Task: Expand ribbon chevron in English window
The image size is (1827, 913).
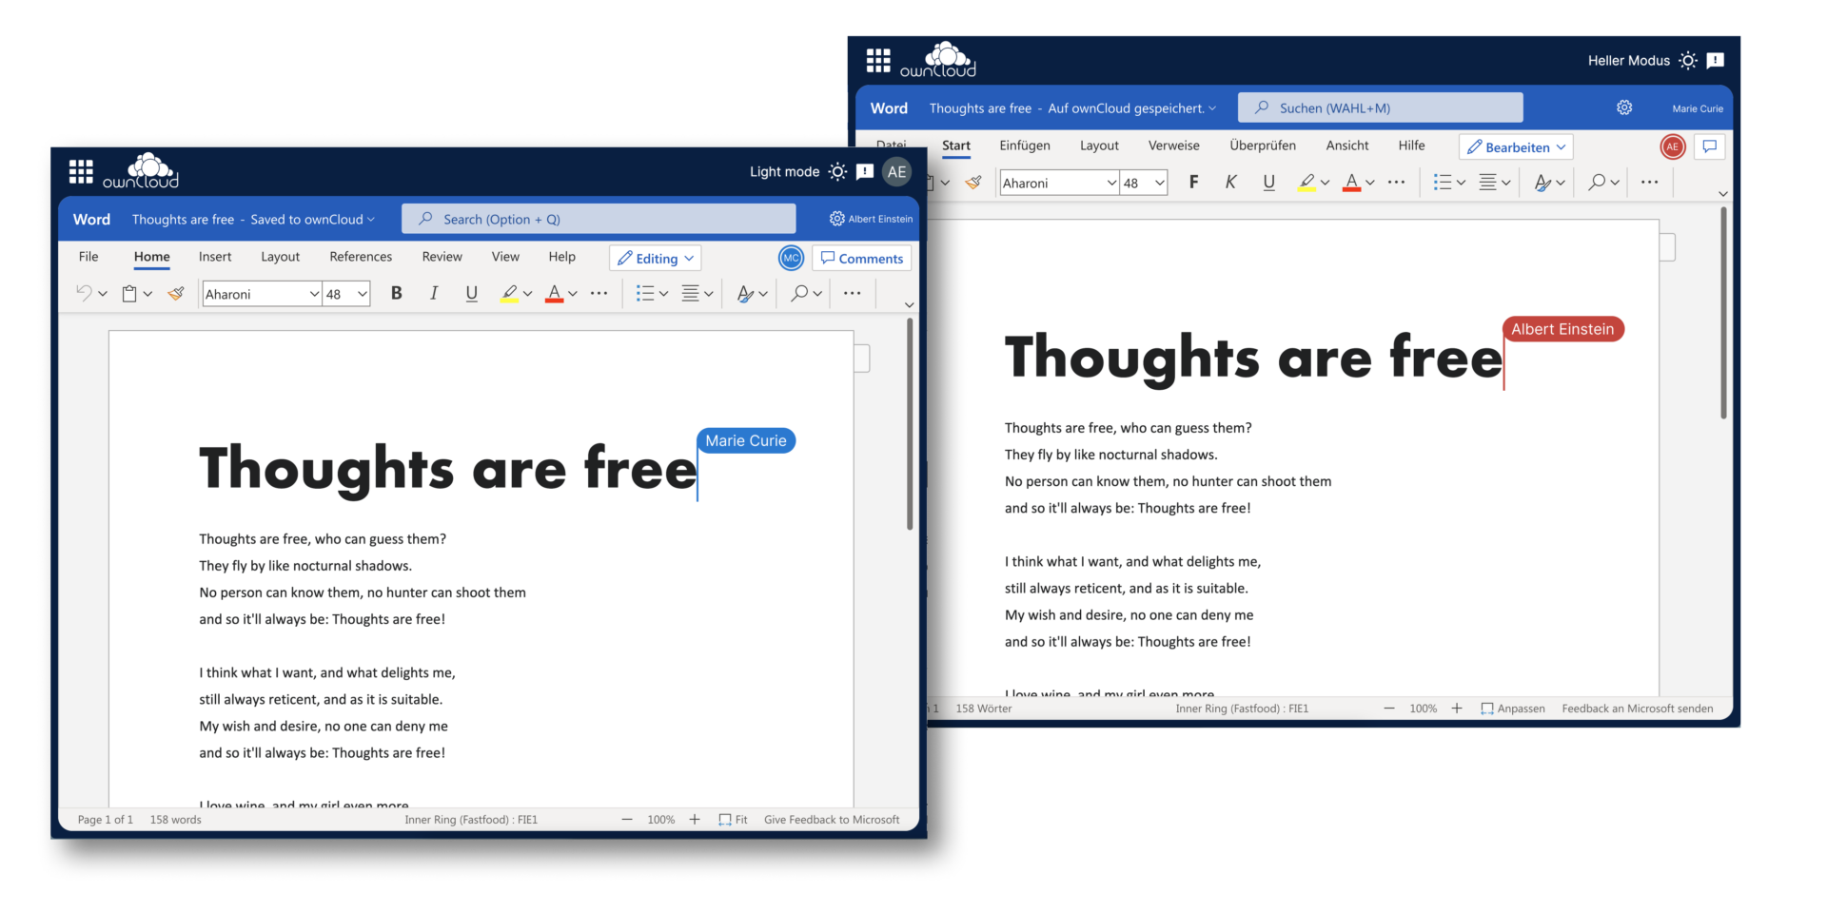Action: pos(909,304)
